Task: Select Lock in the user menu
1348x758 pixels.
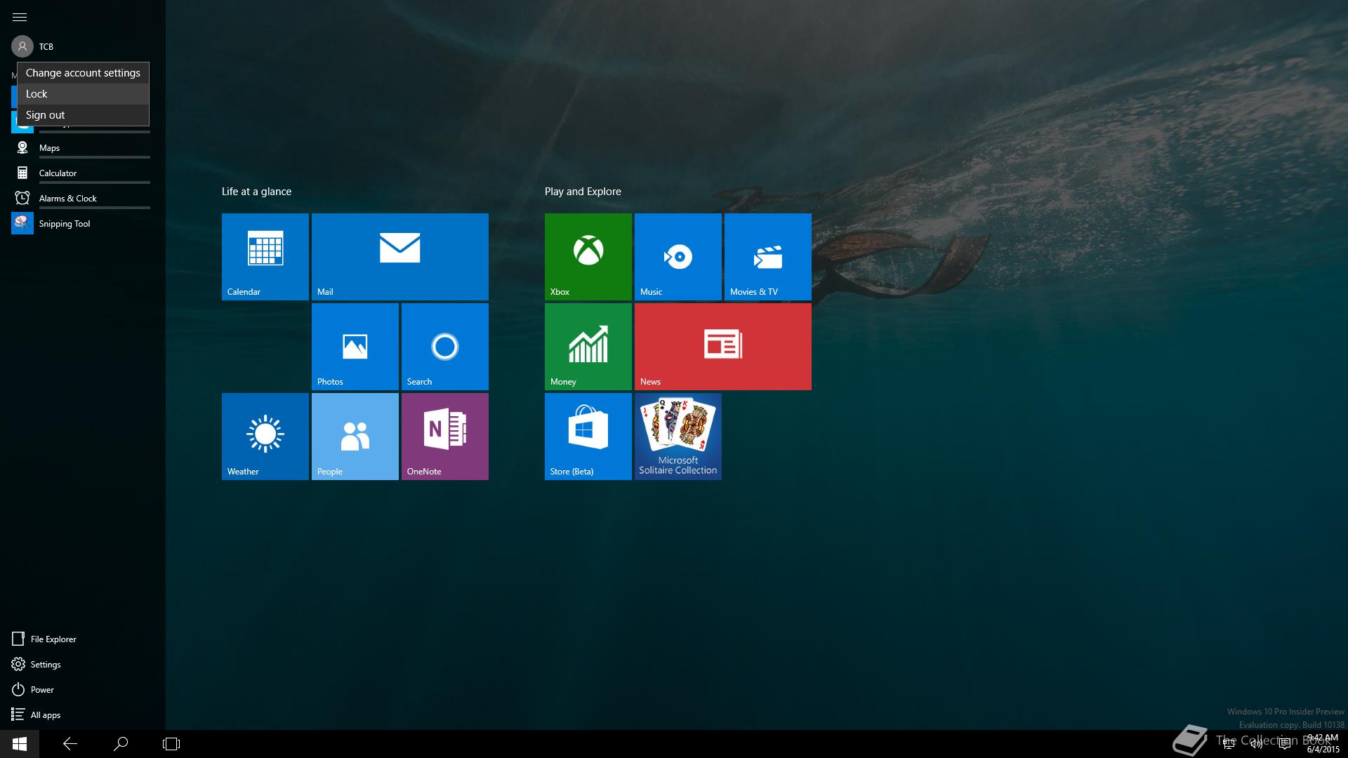Action: tap(83, 94)
